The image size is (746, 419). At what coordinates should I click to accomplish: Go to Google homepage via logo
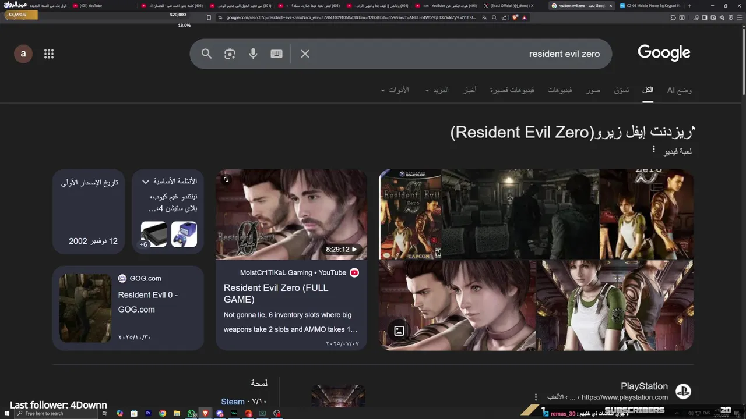point(664,53)
